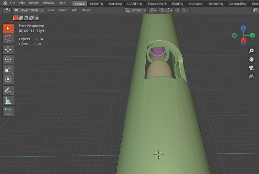Toggle snapping magnet
Screen dimensions: 259x174
click(x=161, y=10)
